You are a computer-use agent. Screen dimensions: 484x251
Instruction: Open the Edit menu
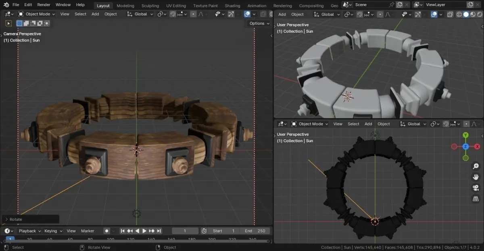point(28,5)
